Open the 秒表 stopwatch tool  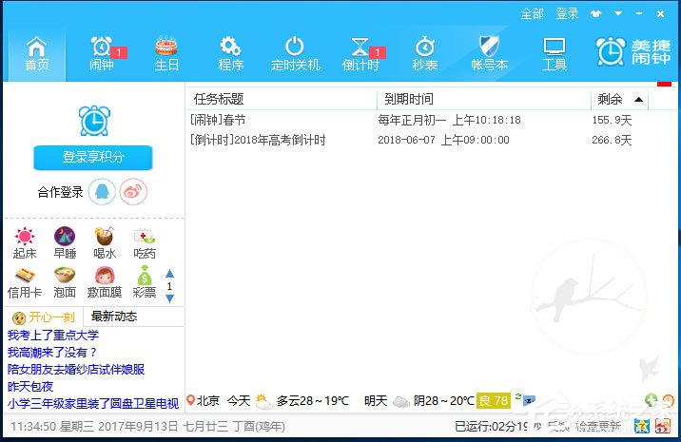click(425, 54)
